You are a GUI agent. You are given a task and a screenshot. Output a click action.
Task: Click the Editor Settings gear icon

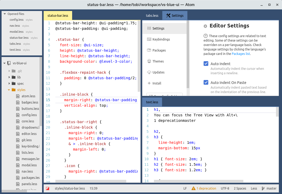pyautogui.click(x=205, y=26)
